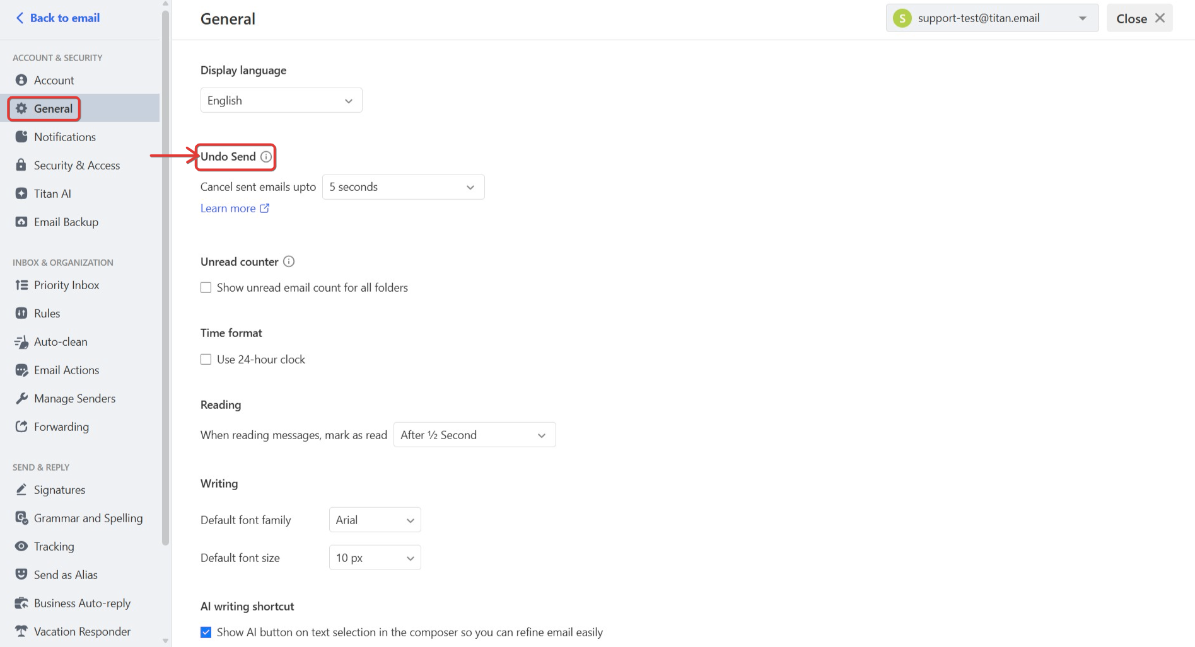Click the Auto-clean broom icon
Viewport: 1195px width, 647px height.
pos(21,341)
